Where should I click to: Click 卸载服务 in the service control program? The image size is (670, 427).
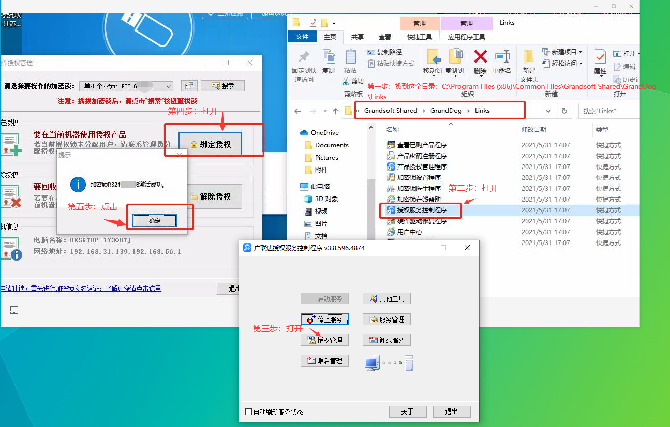tap(387, 340)
